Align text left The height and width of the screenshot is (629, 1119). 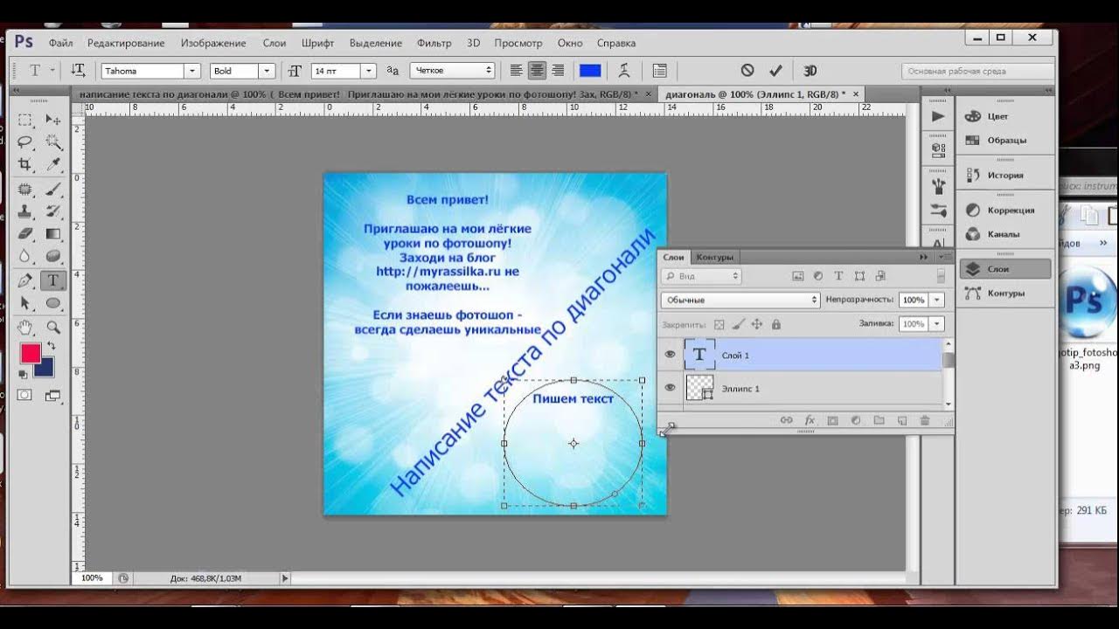click(x=517, y=71)
